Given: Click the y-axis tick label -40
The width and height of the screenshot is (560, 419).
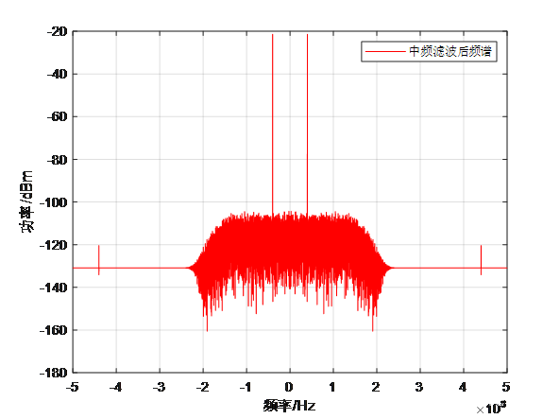Looking at the screenshot, I should coord(58,74).
